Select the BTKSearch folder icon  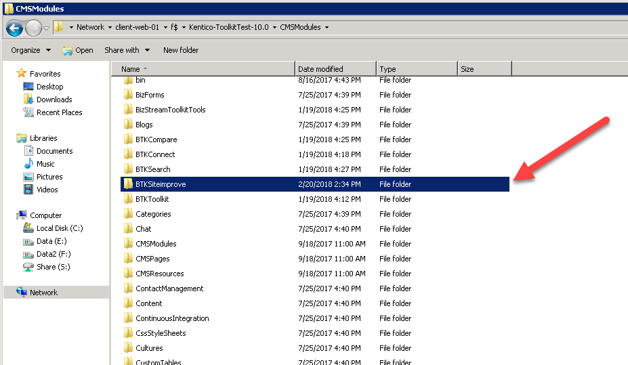[128, 169]
